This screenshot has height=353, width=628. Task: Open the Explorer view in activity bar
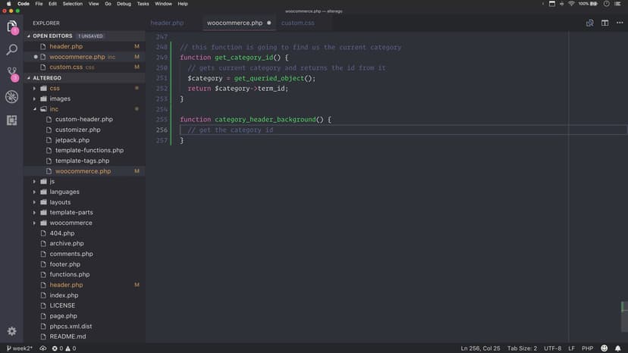[x=11, y=27]
